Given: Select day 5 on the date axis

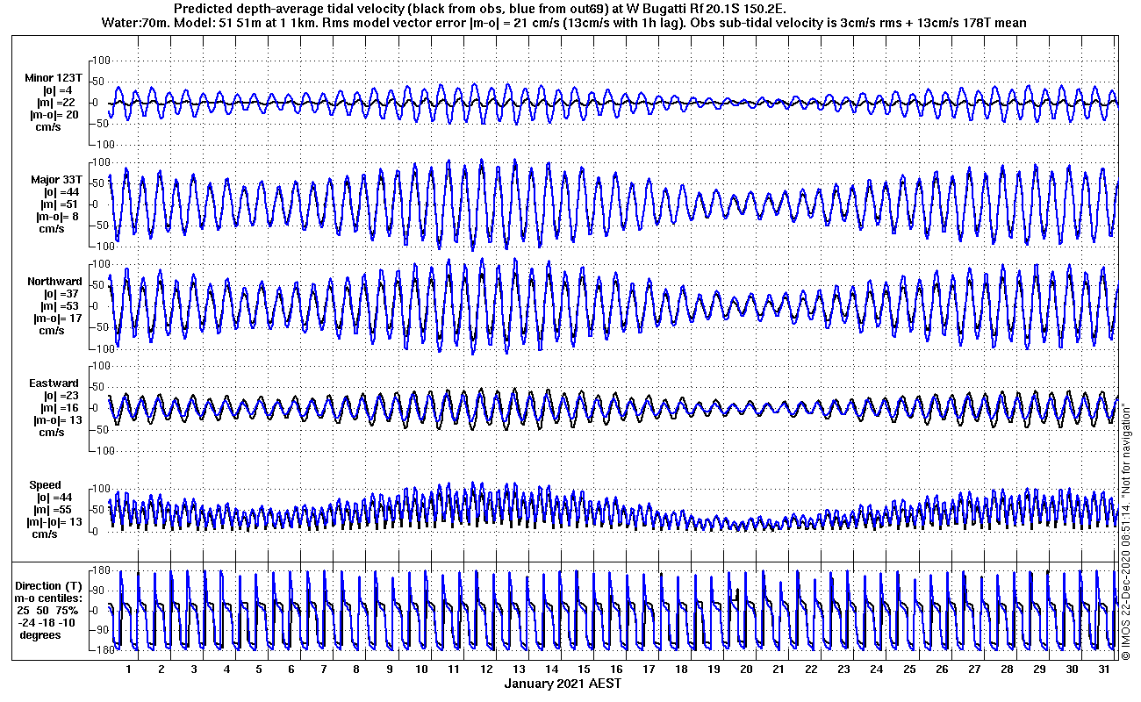Looking at the screenshot, I should click(259, 669).
